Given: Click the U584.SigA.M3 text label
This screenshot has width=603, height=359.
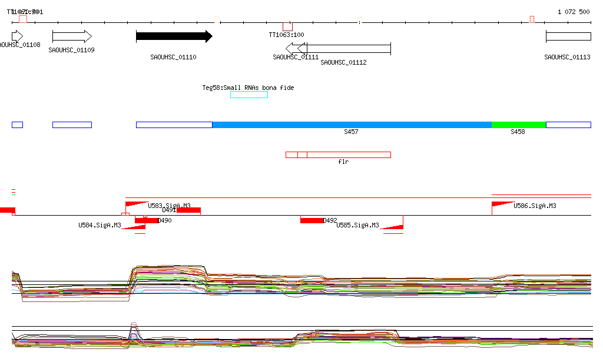Looking at the screenshot, I should (x=100, y=225).
